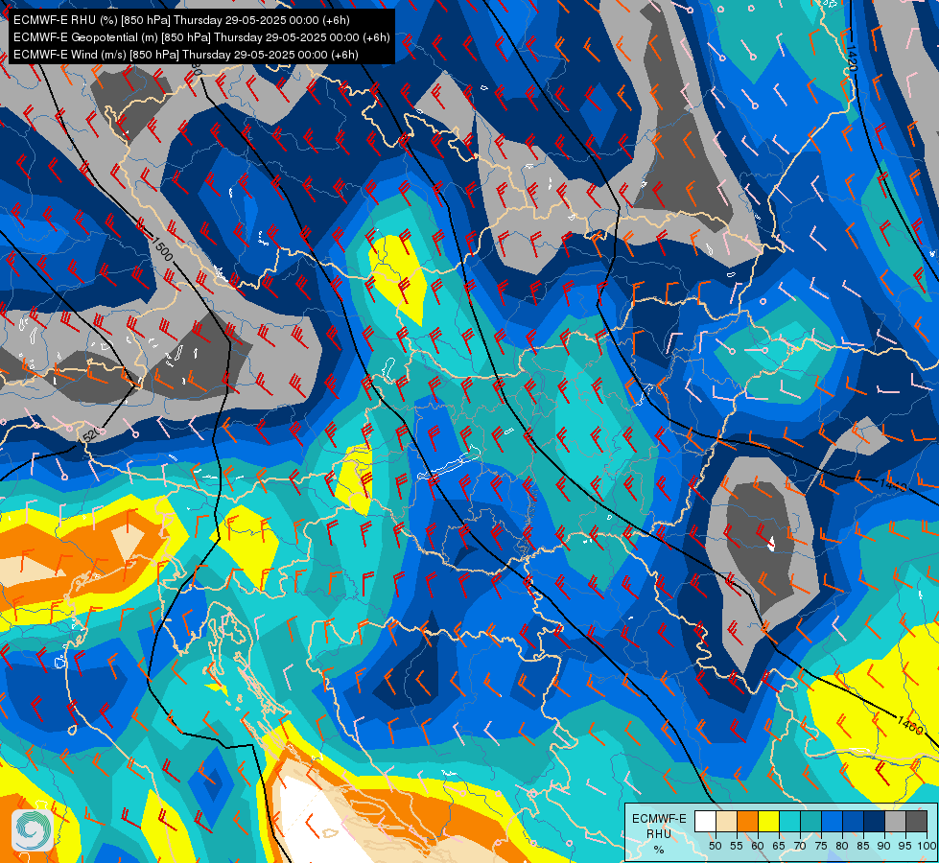Select the orange 55–60% legend swatch

747,821
